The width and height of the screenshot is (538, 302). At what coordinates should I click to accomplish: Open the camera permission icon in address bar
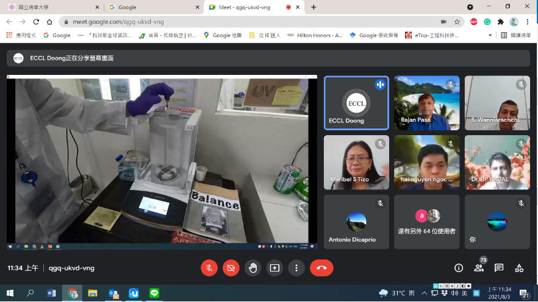[443, 21]
